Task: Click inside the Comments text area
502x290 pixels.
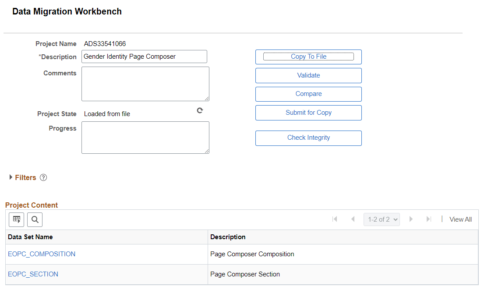Action: (145, 84)
